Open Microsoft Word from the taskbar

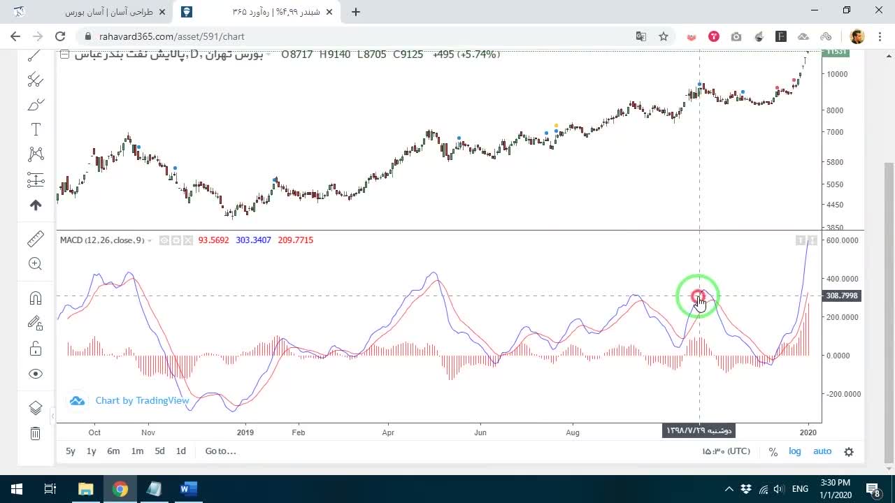(188, 489)
